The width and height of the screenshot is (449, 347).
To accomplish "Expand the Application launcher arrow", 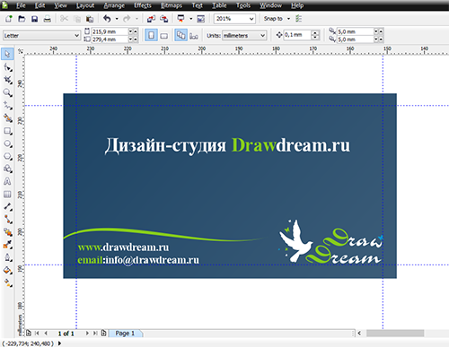I will tap(190, 19).
